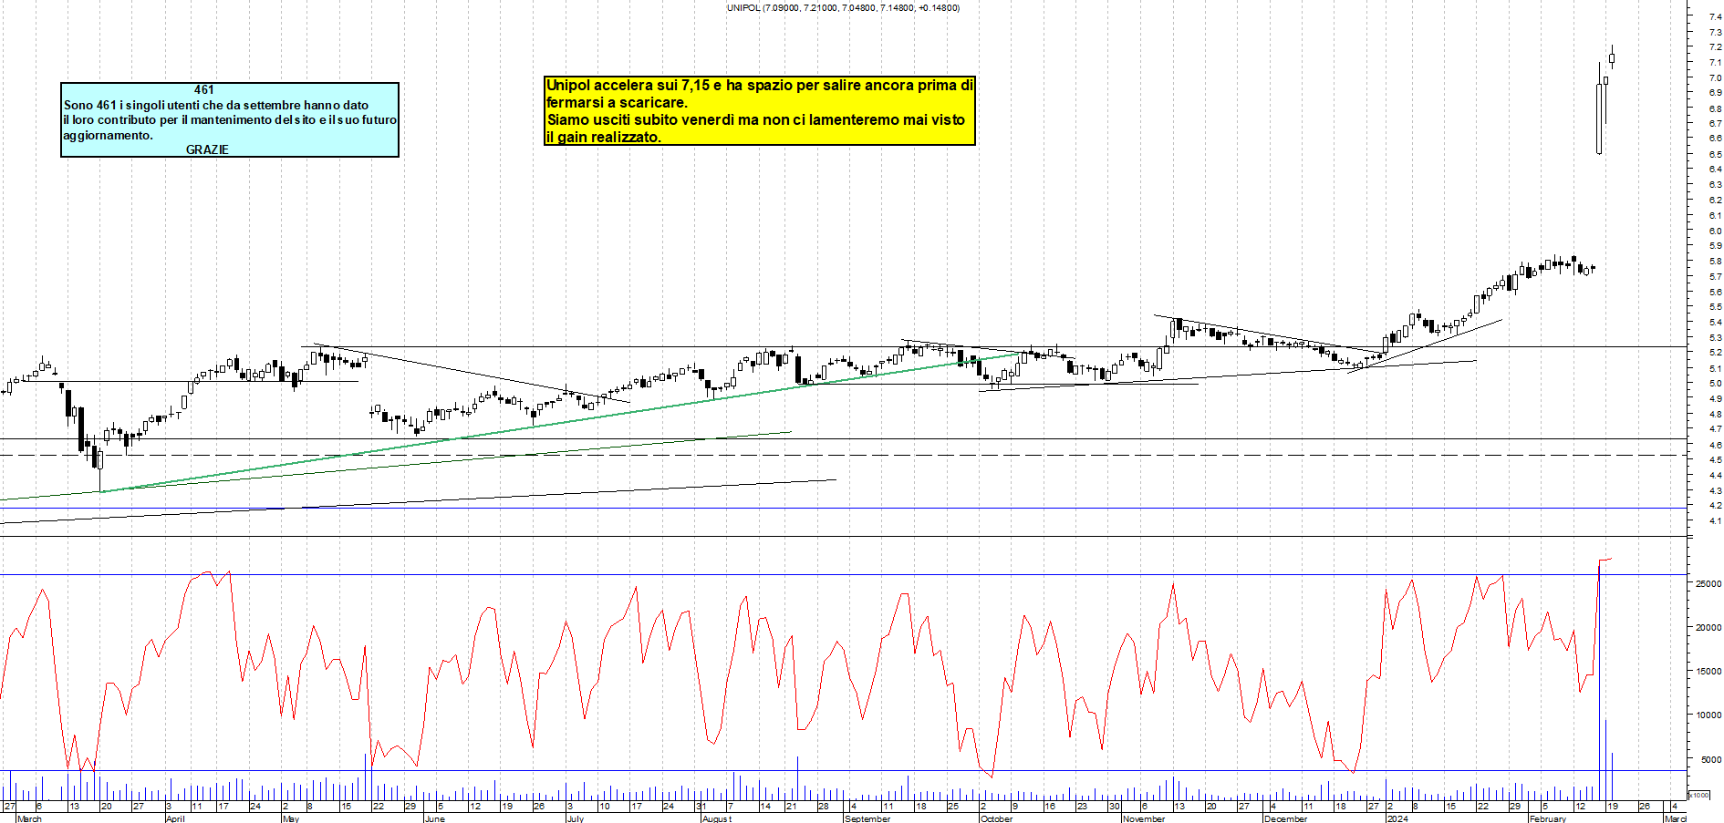
Task: Click the x1000 volume scale label
Action: click(1700, 795)
